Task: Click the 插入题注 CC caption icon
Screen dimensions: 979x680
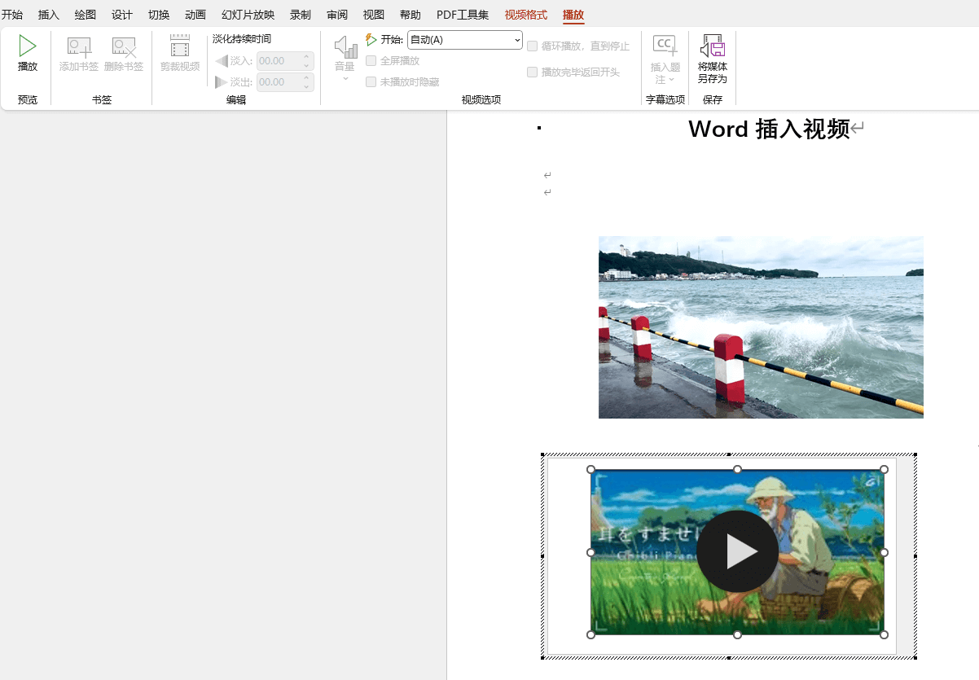Action: point(664,45)
